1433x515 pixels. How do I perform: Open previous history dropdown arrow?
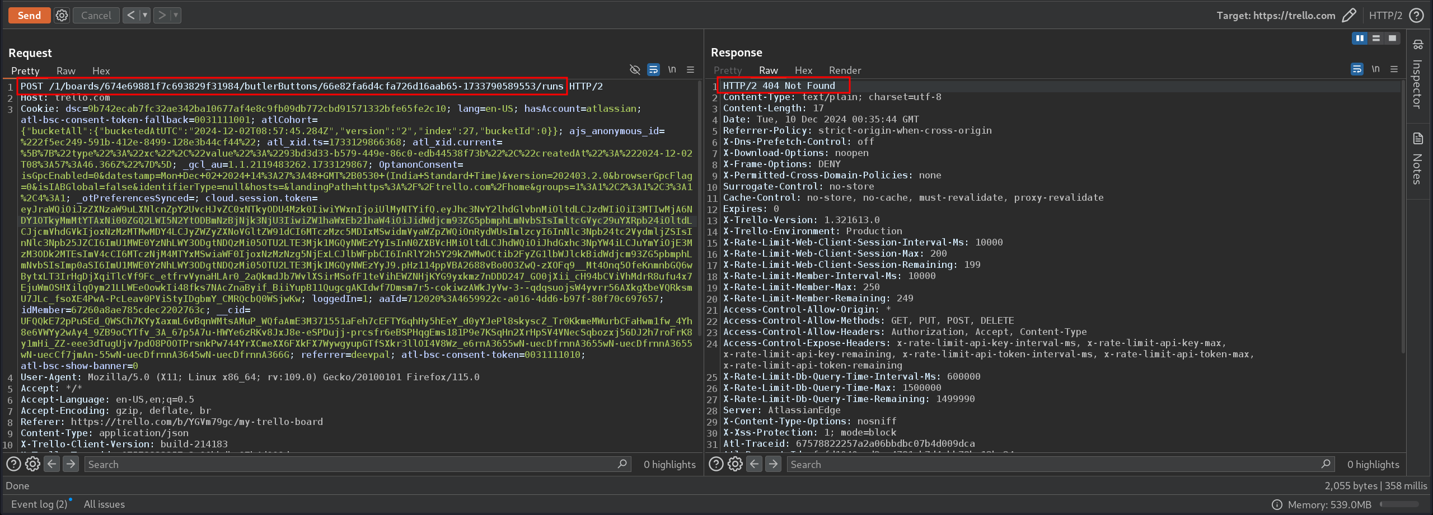(x=144, y=16)
